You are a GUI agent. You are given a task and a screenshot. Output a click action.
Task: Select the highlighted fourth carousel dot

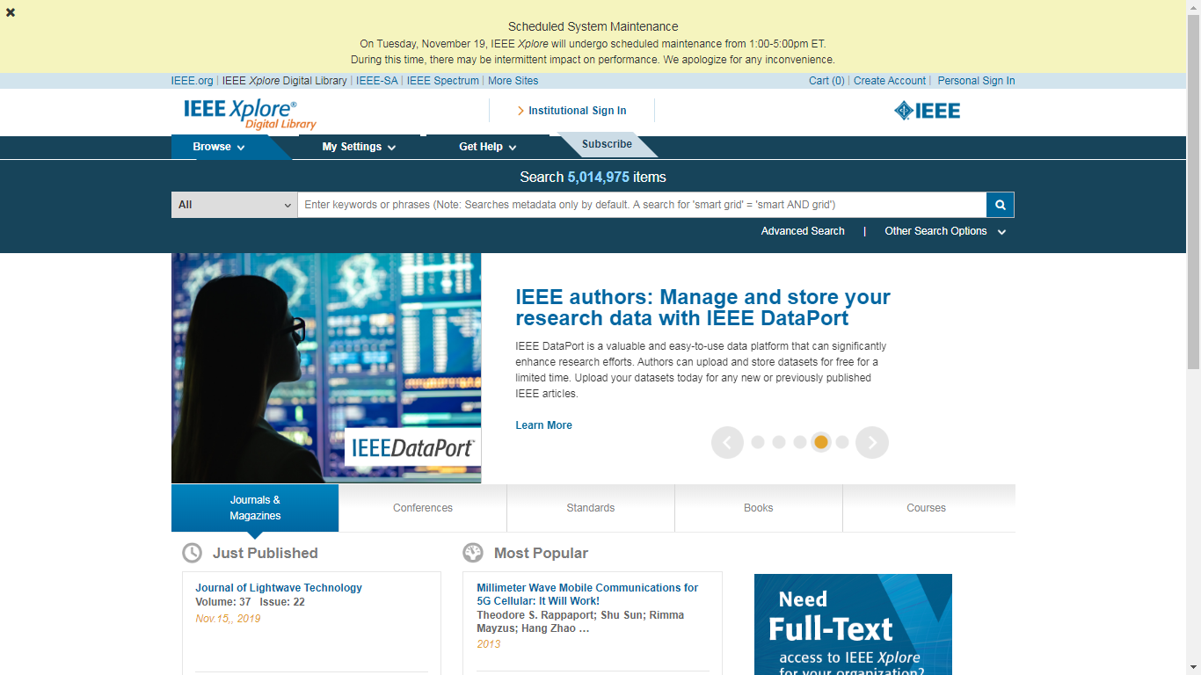click(821, 442)
